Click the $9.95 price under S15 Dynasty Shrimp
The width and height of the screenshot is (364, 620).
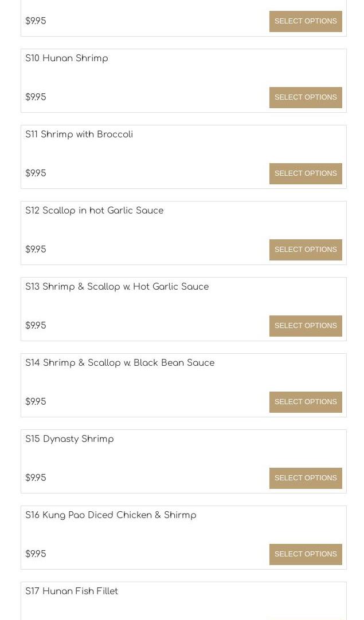click(x=36, y=478)
